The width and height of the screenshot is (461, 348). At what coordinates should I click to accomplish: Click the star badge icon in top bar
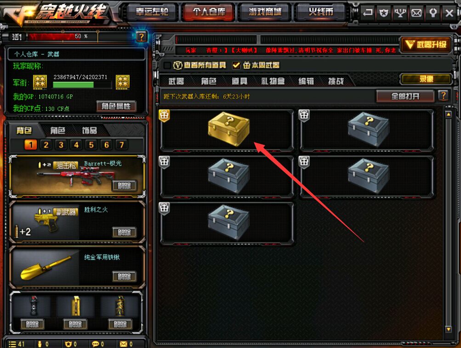click(384, 13)
